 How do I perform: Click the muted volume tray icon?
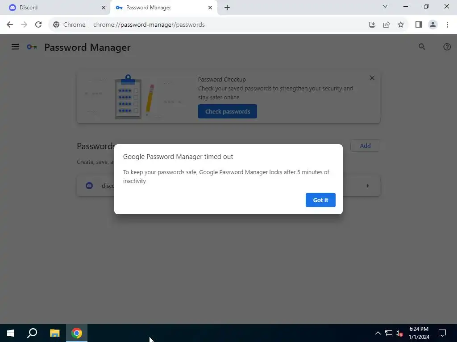(399, 333)
